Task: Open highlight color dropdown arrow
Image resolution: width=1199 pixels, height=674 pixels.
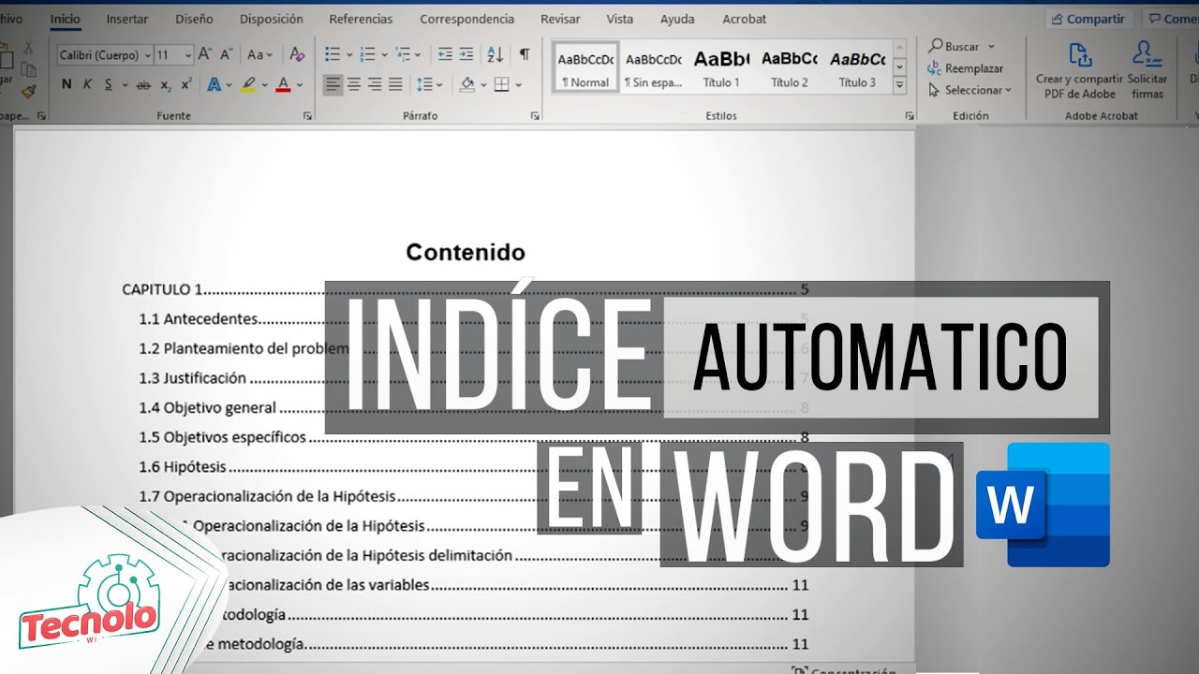Action: coord(264,86)
